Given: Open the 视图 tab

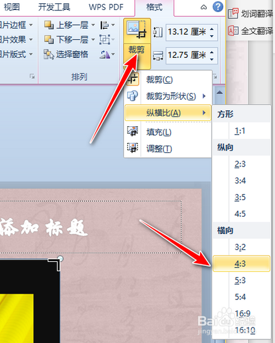Looking at the screenshot, I should coord(12,7).
